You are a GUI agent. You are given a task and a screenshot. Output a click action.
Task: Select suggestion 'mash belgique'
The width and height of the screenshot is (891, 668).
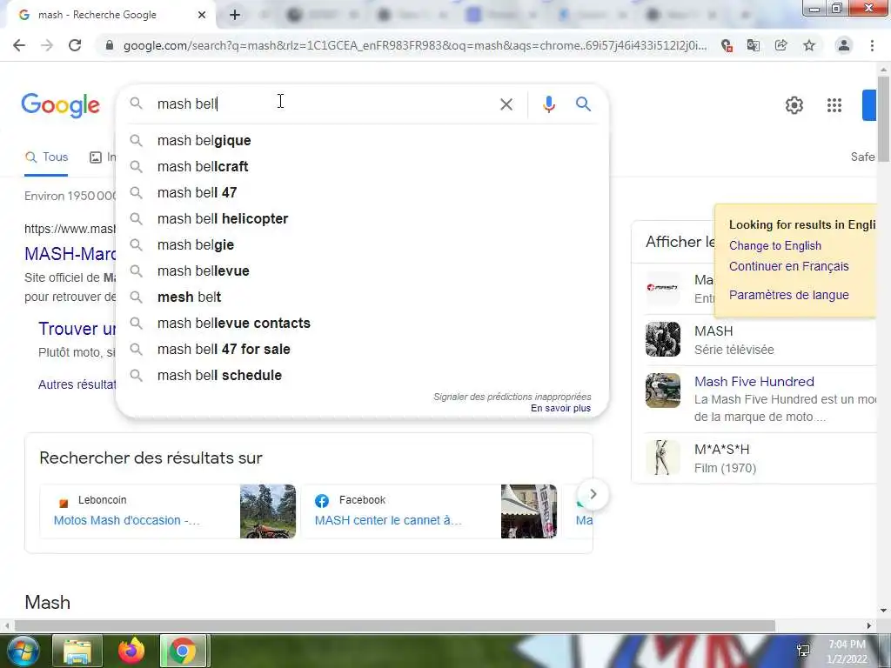[x=362, y=140]
